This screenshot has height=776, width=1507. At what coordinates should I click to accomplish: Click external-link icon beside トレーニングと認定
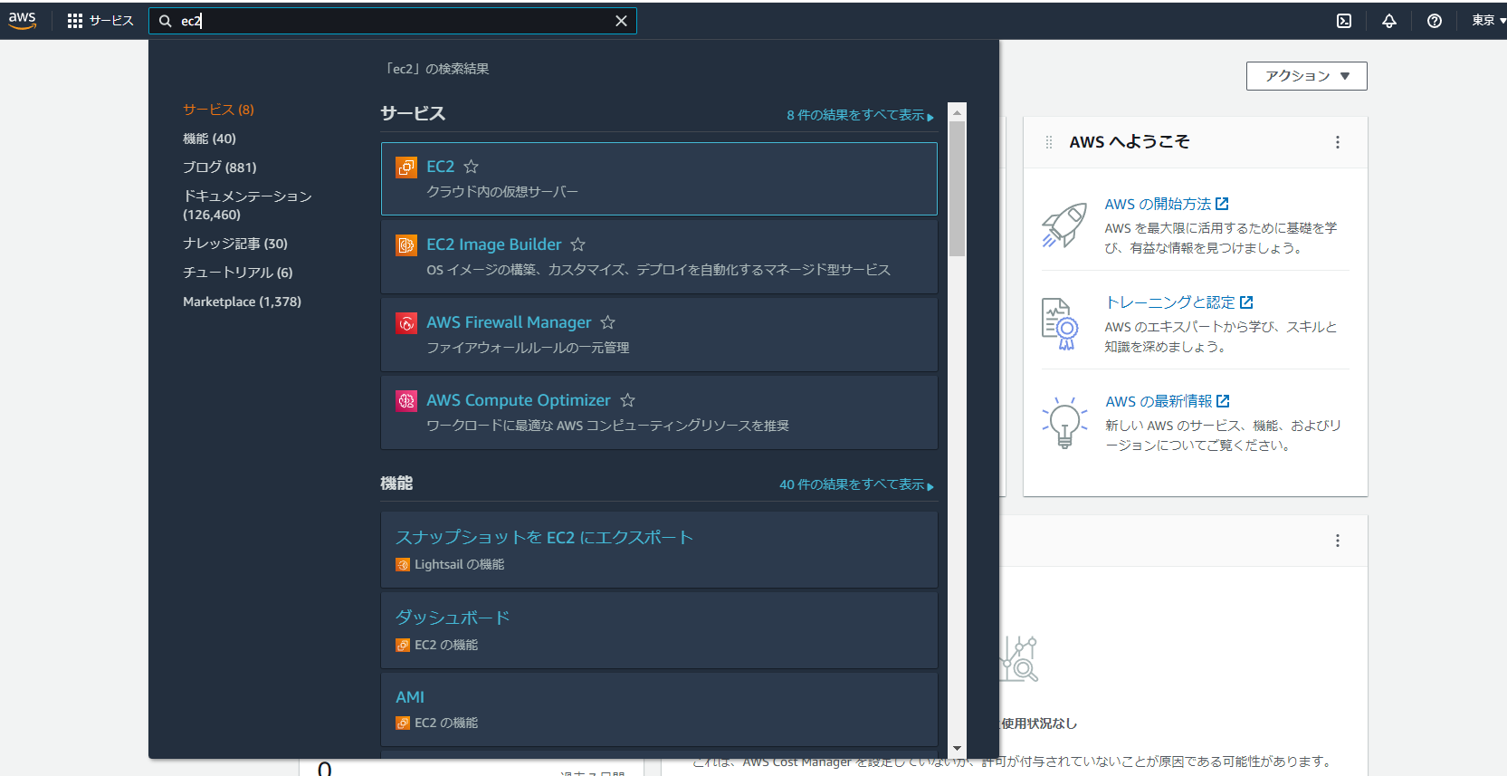[1246, 302]
